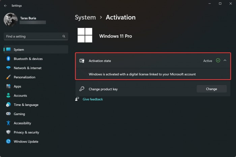The image size is (236, 157).
Task: Select System in the sidebar
Action: point(19,50)
